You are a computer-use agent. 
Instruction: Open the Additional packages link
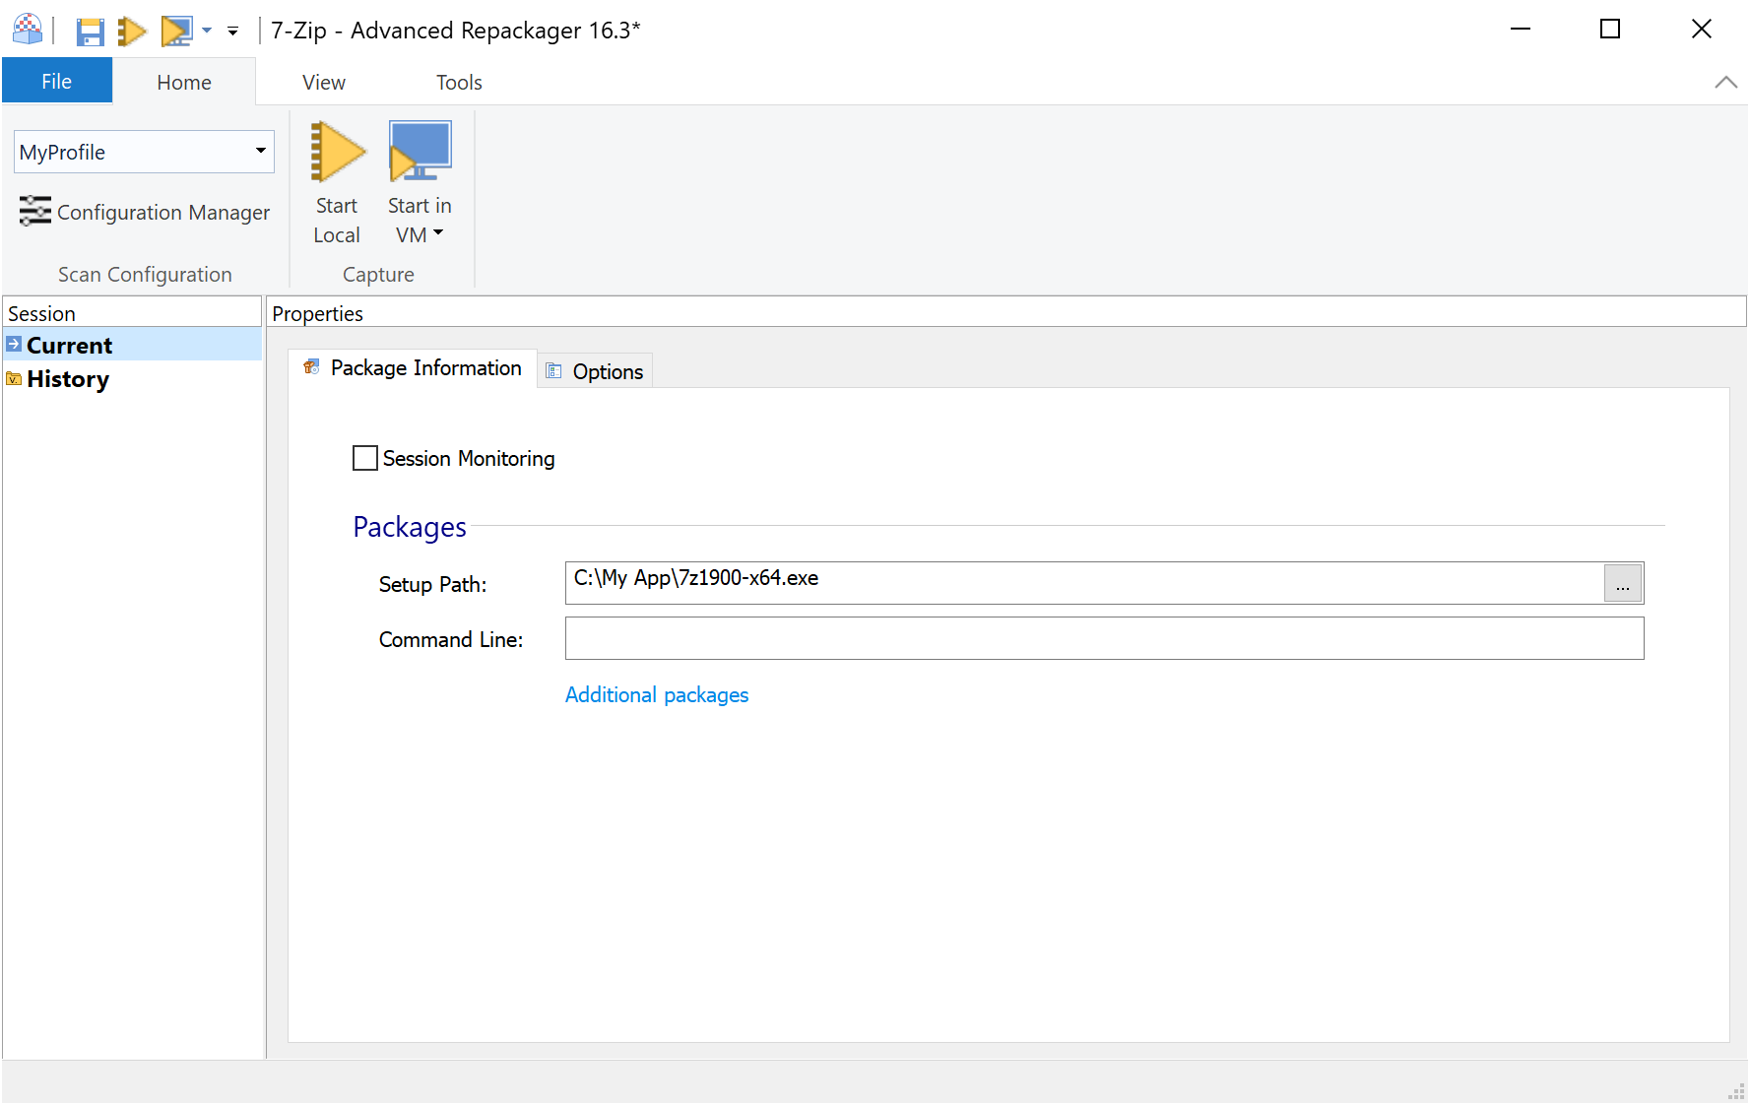point(657,695)
